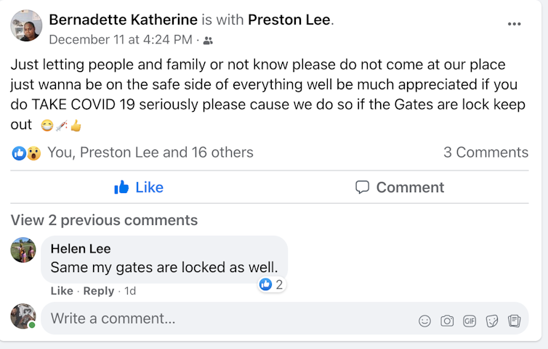The height and width of the screenshot is (349, 548).
Task: Click the Comment button under the post
Action: coord(400,187)
